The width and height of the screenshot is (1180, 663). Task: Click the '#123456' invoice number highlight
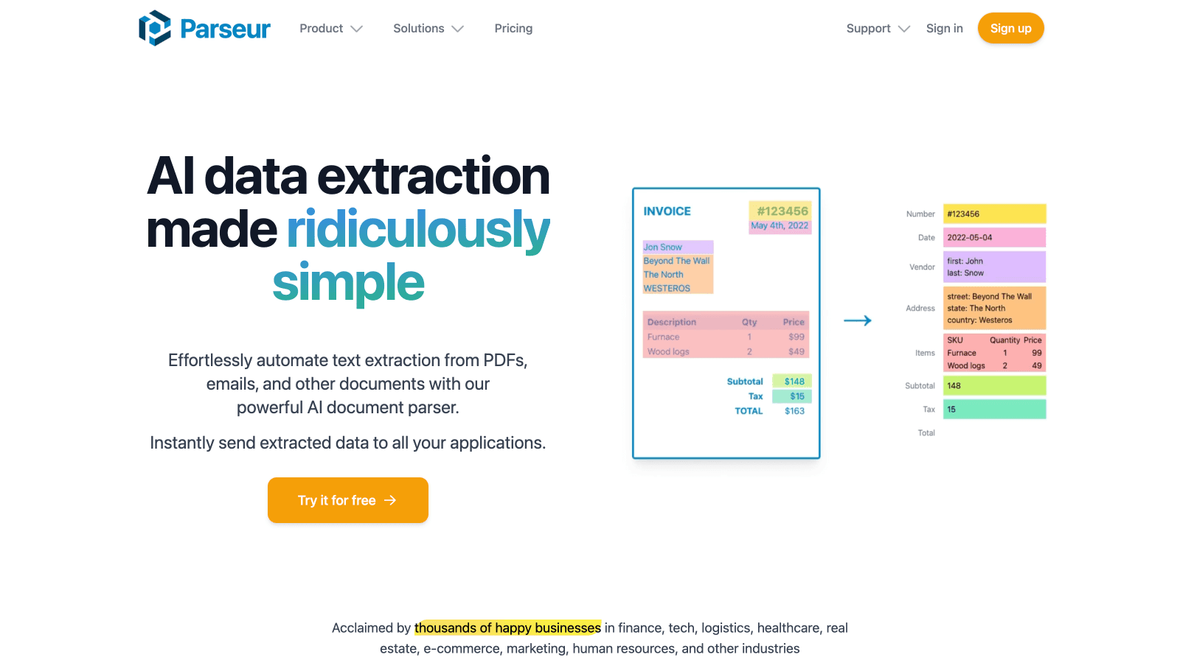tap(782, 211)
